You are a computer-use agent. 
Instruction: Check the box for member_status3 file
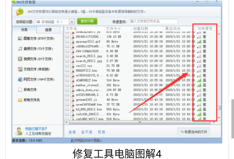(67, 85)
